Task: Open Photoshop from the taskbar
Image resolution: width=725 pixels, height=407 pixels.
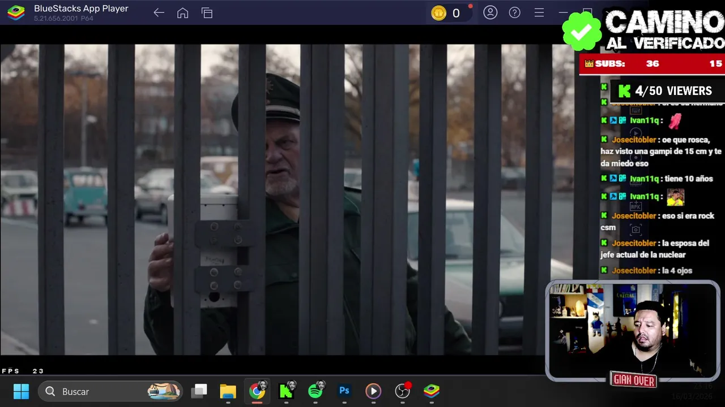Action: coord(344,391)
